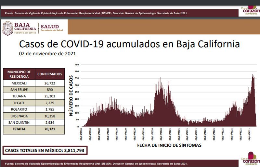The image size is (260, 167).
Task: Select the value 10,358 for Ensenada
Action: coord(50,116)
